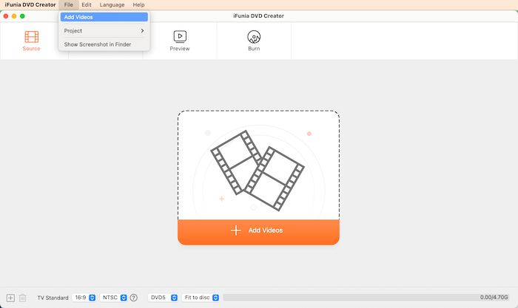Open the Edit menu
Viewport: 518px width, 308px height.
pos(87,4)
